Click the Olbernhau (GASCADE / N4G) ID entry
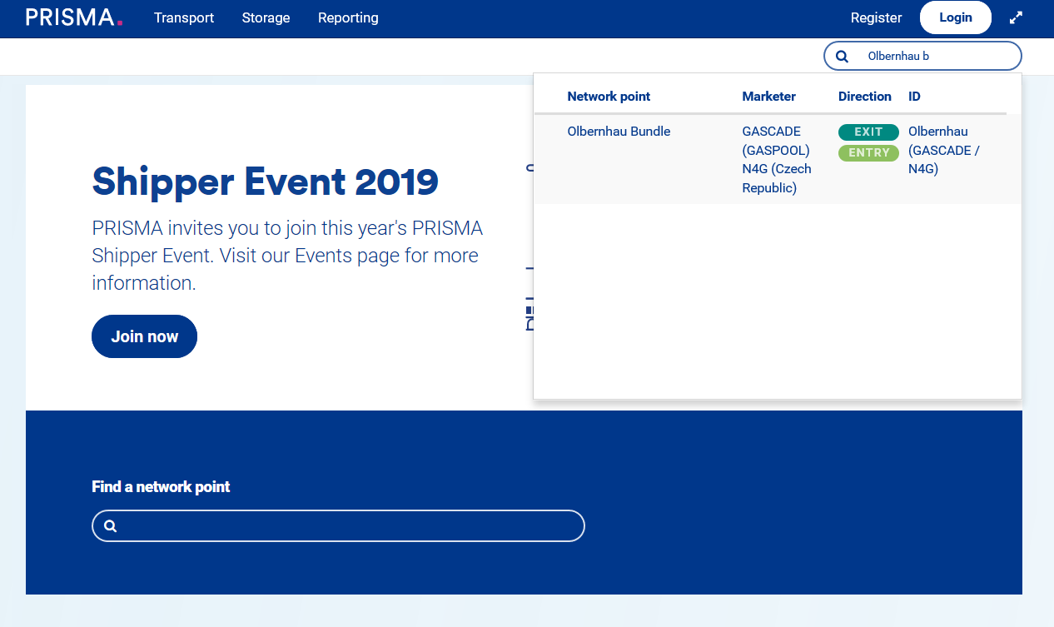The image size is (1054, 627). point(943,150)
